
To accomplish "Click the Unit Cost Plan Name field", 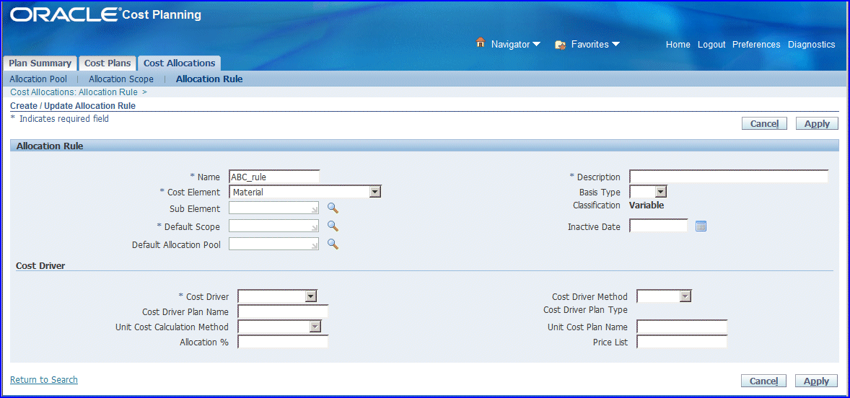I will pos(682,327).
